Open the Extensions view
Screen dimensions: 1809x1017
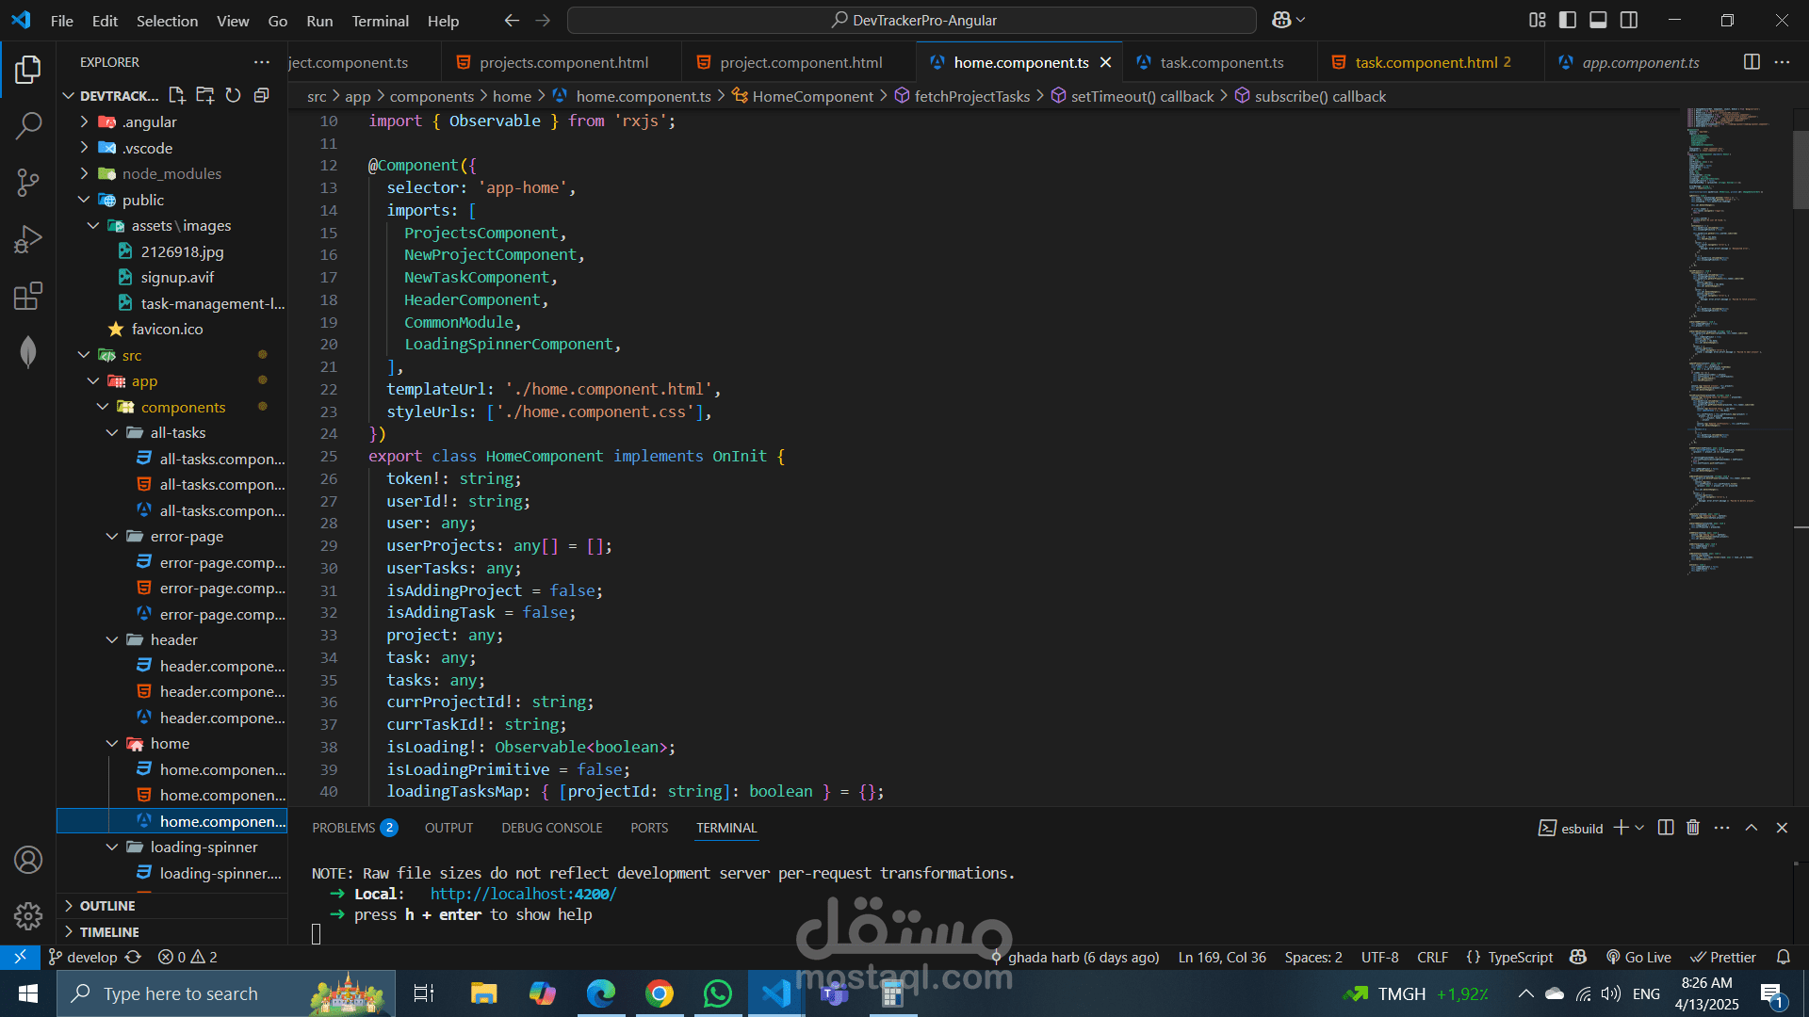pos(28,297)
